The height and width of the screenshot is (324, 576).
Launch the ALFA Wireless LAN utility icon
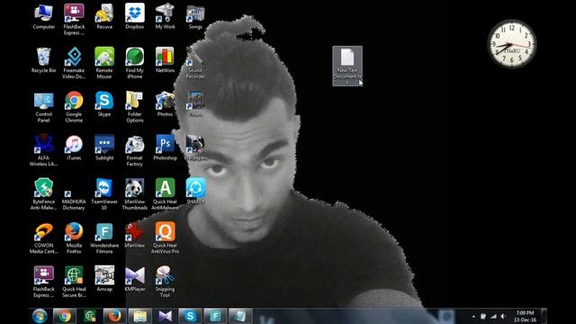[x=44, y=150]
